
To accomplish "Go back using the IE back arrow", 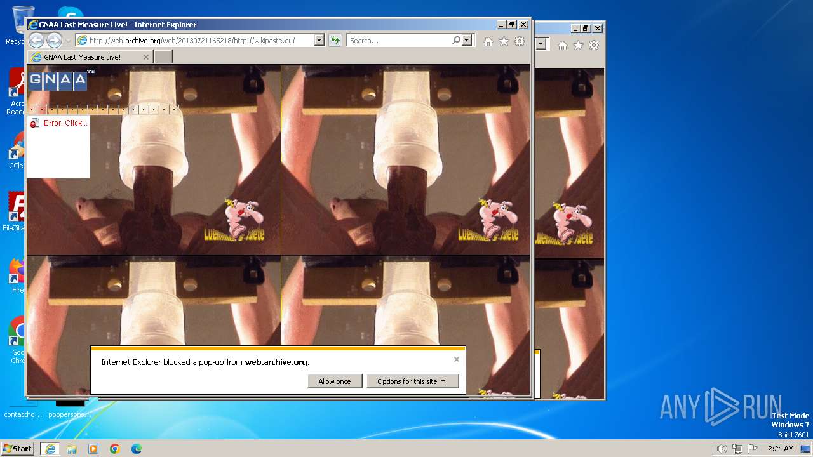I will click(36, 41).
